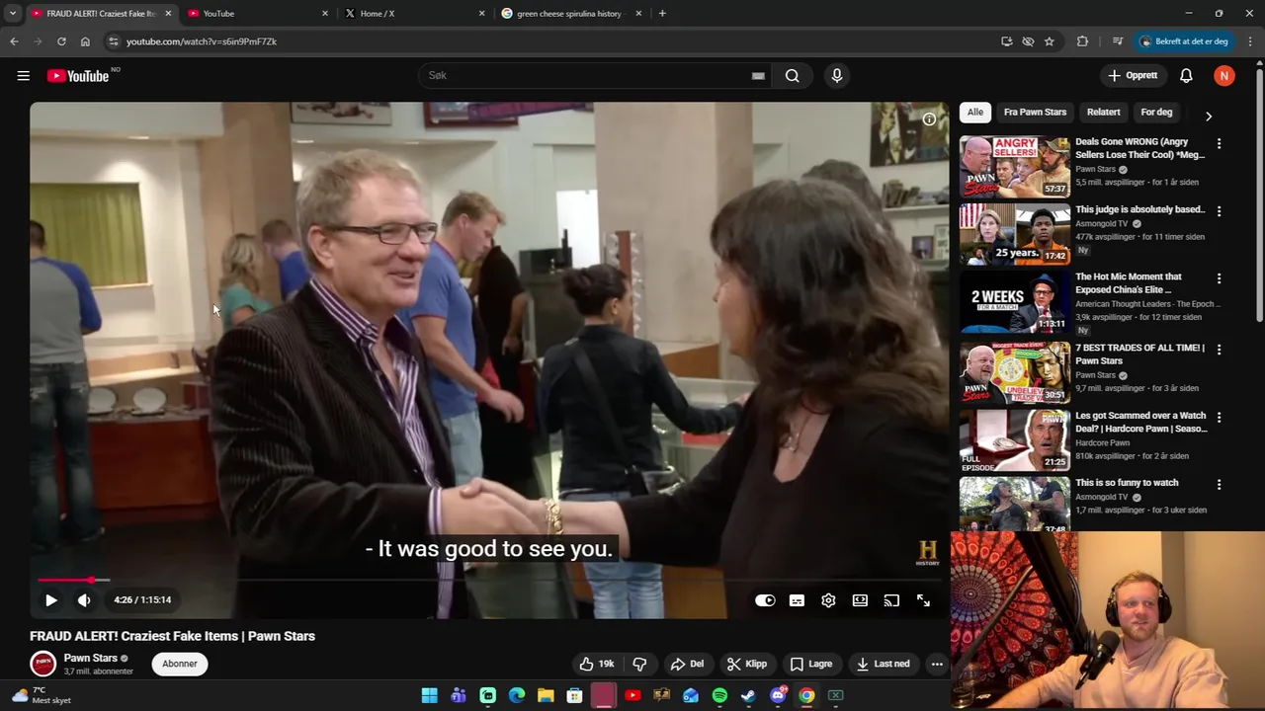Open The Hot Mic Moment video title
Viewport: 1265px width, 711px height.
[1129, 283]
